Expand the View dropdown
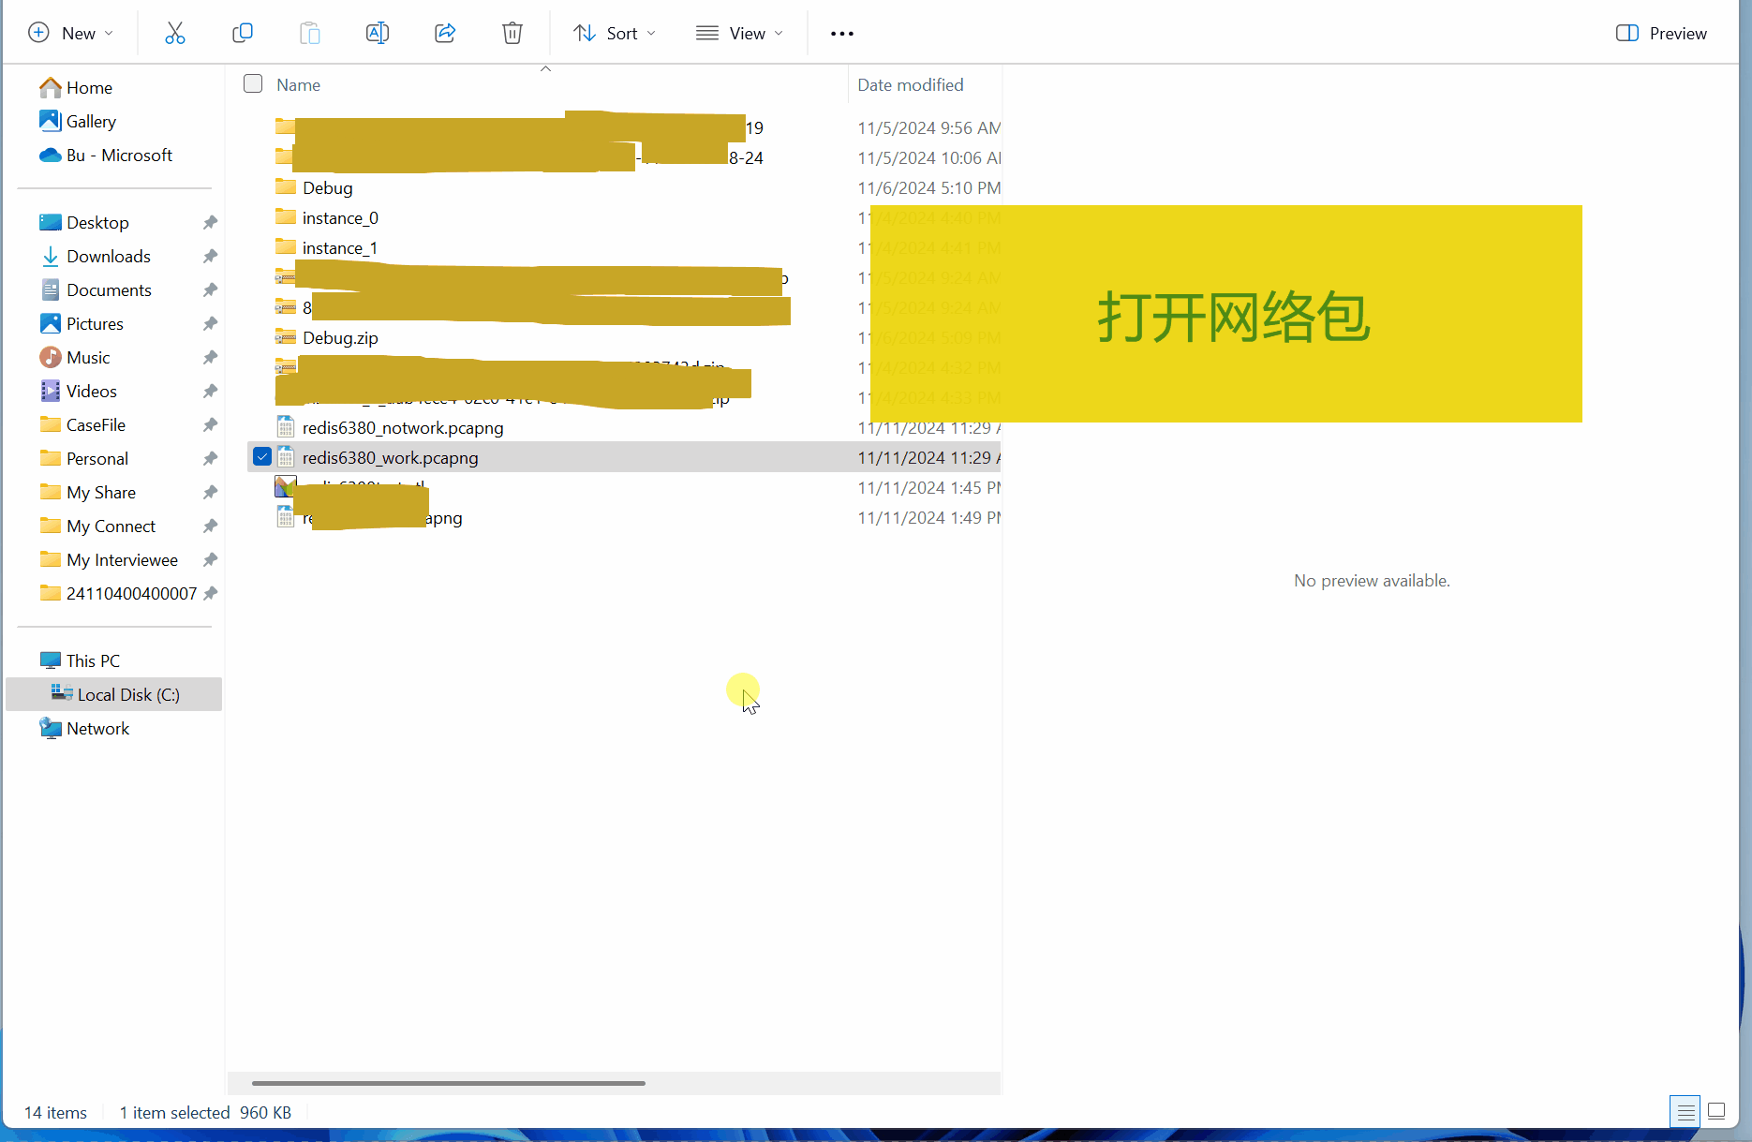The width and height of the screenshot is (1752, 1142). pyautogui.click(x=739, y=34)
